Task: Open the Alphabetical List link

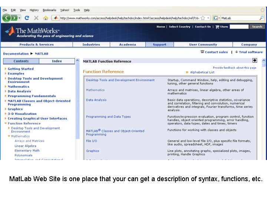Action: (202, 72)
